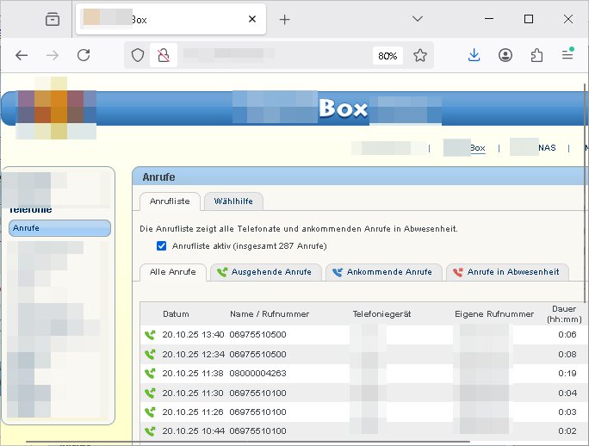Open the Anrufe in Abwesenheit tab
The height and width of the screenshot is (446, 589).
(x=506, y=272)
